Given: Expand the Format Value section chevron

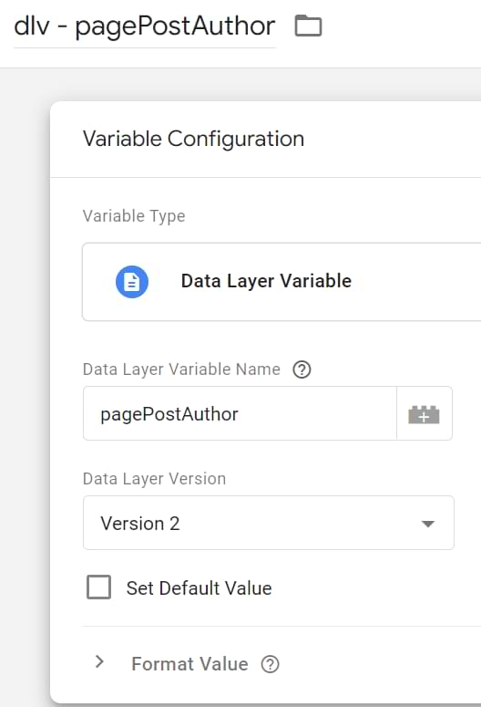Looking at the screenshot, I should 99,662.
